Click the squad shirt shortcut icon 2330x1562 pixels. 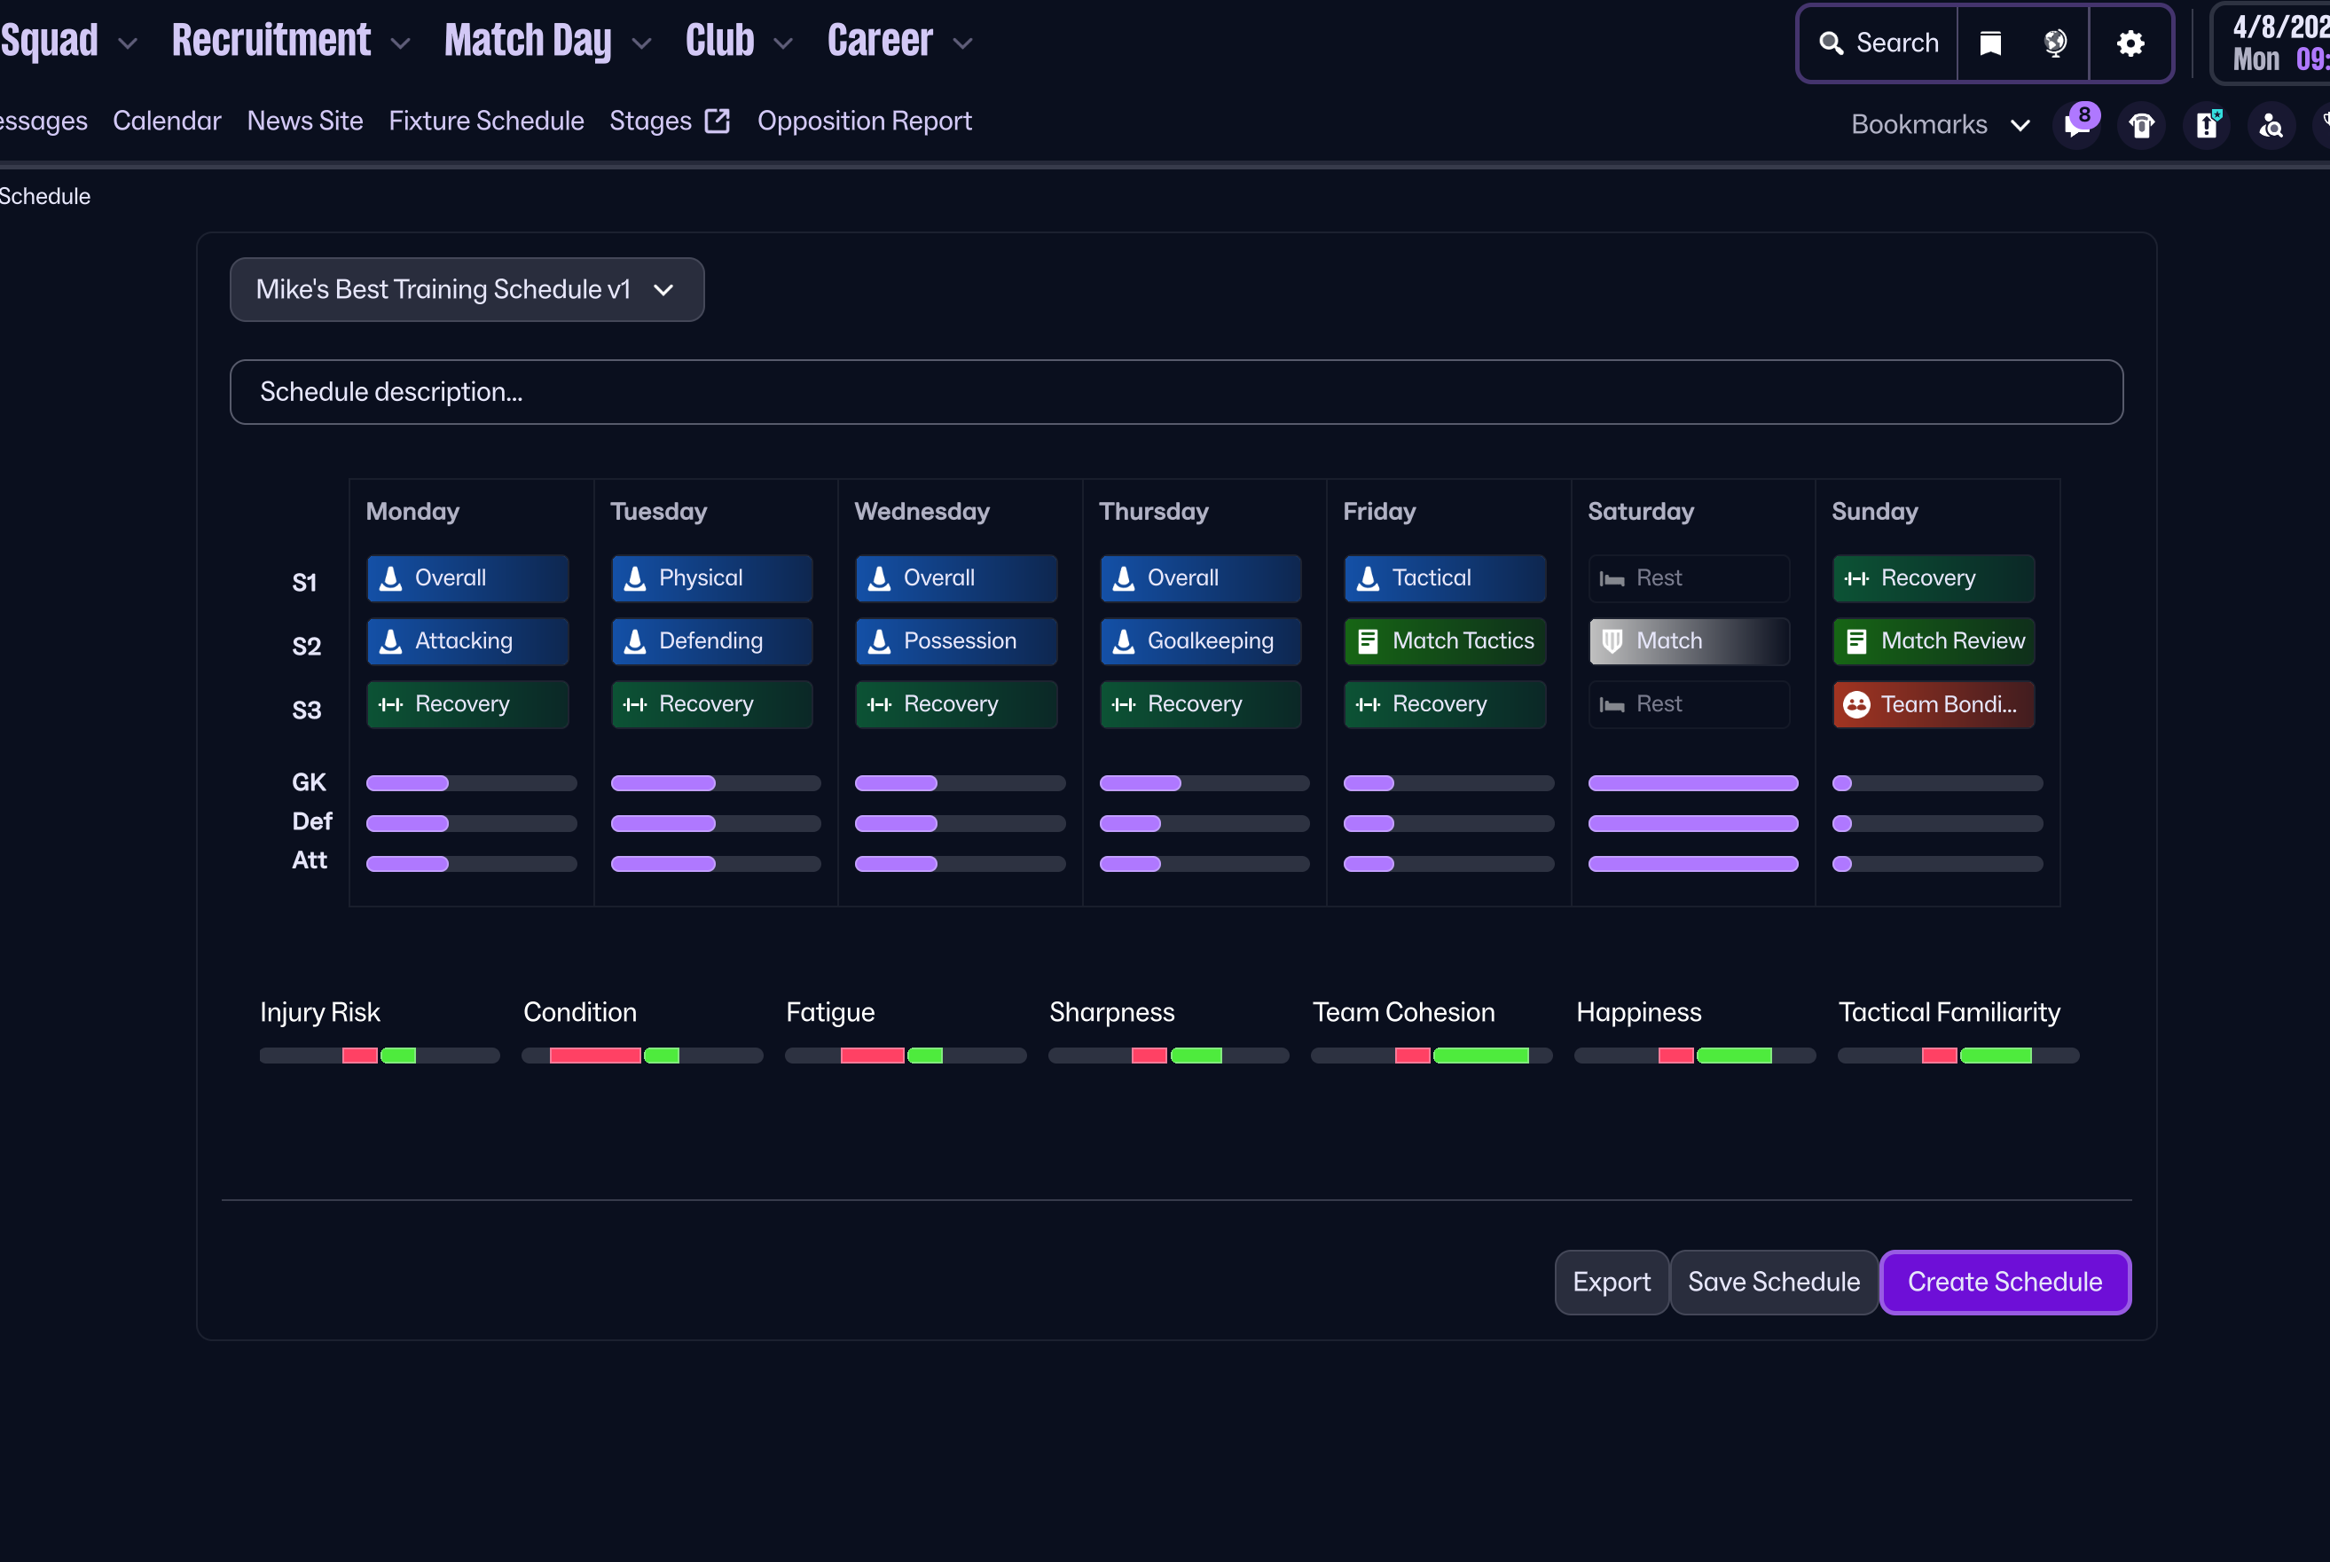point(2141,126)
